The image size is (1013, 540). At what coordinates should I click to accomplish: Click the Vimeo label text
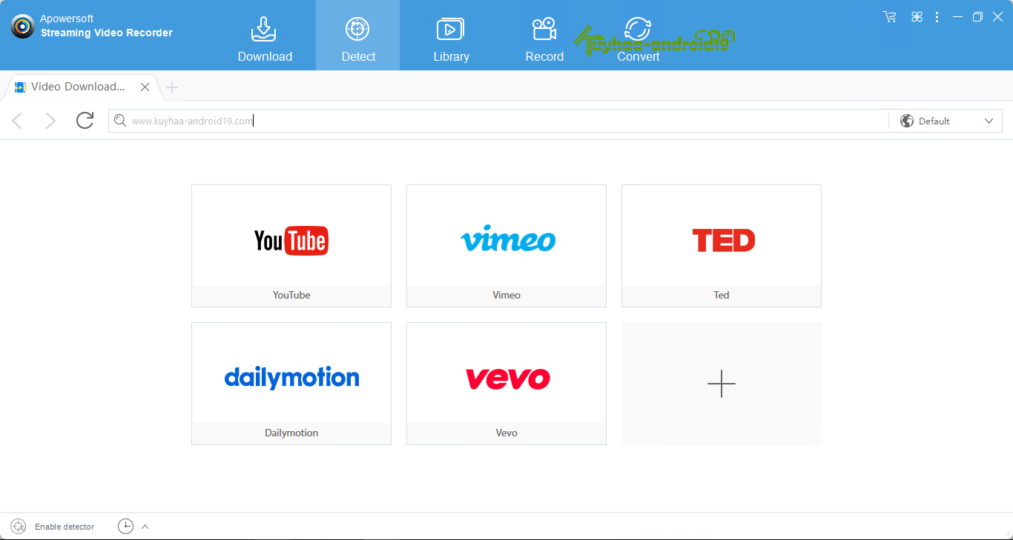point(506,295)
